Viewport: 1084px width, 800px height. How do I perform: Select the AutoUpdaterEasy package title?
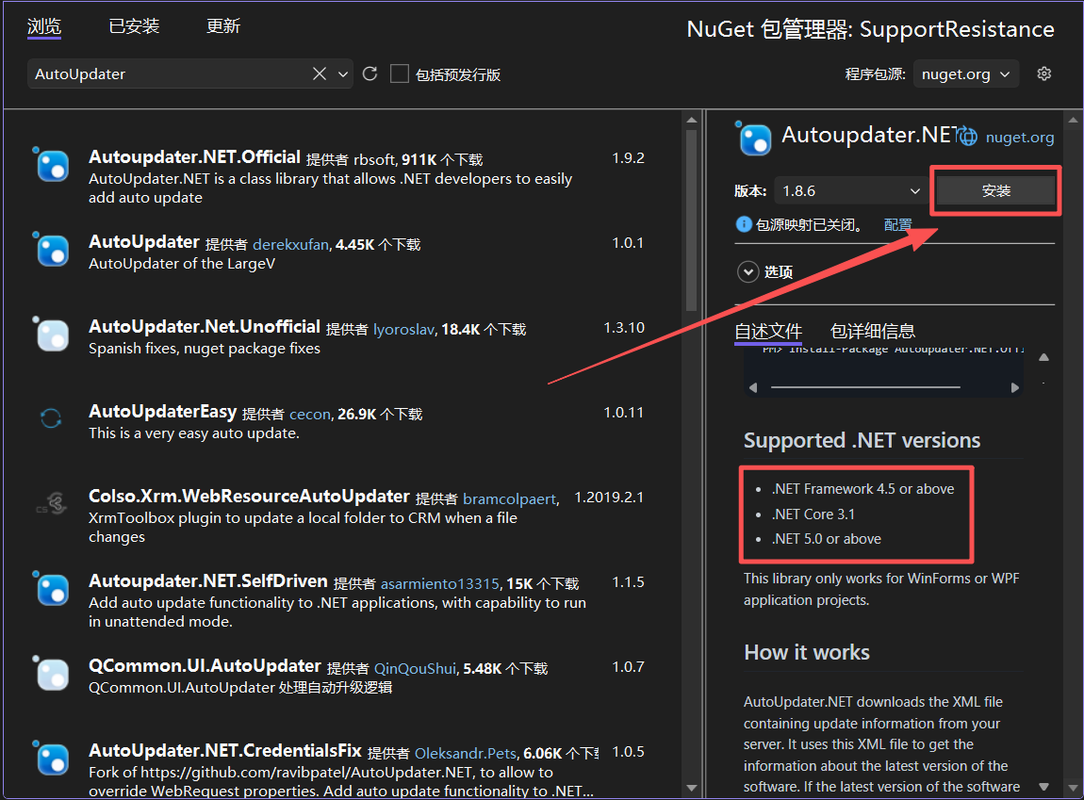tap(162, 412)
